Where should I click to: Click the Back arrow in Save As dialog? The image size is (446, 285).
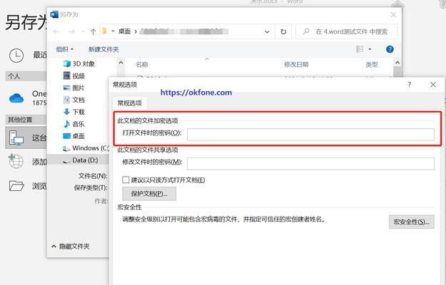[56, 31]
